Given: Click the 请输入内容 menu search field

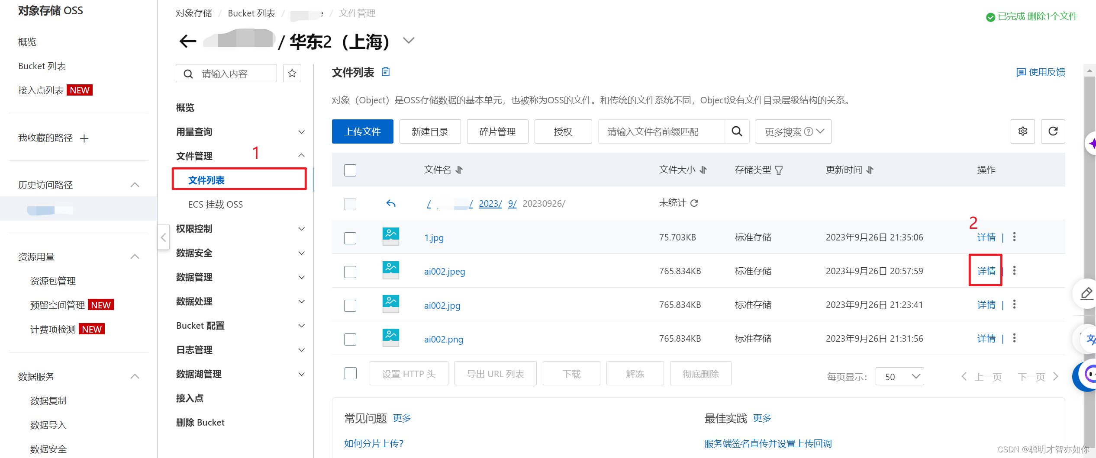Looking at the screenshot, I should [x=226, y=73].
